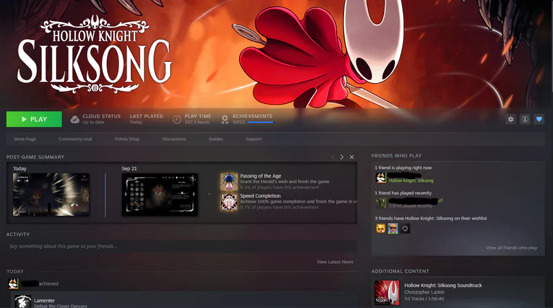Click avatar of friend playing right now
Image resolution: width=553 pixels, height=308 pixels.
pos(381,178)
